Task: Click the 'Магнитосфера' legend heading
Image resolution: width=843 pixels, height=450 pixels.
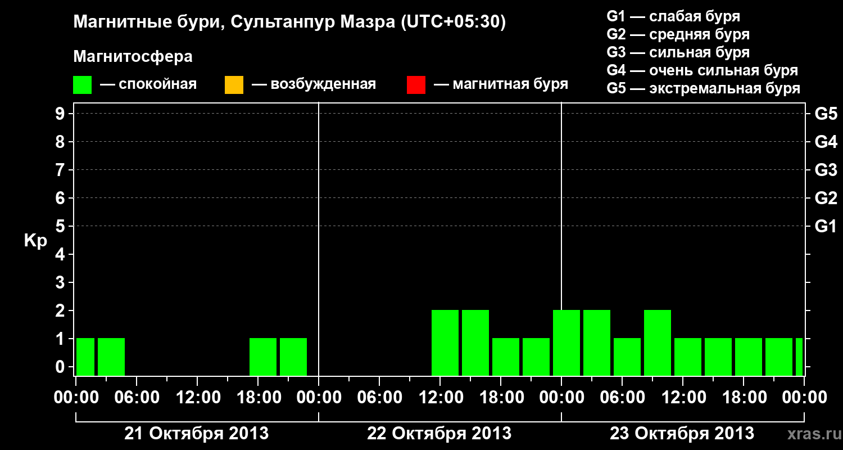Action: click(133, 57)
